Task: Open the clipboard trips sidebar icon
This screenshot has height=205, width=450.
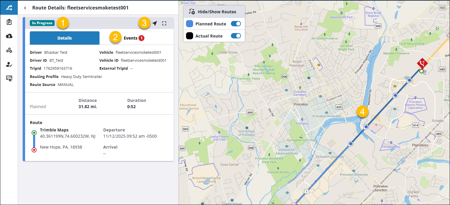Action: point(9,22)
